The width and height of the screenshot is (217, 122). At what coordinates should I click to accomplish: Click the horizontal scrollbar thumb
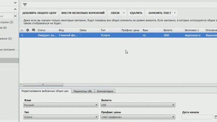click(x=43, y=84)
